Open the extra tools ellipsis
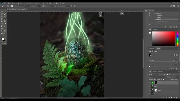180x101 pixels. (2, 36)
